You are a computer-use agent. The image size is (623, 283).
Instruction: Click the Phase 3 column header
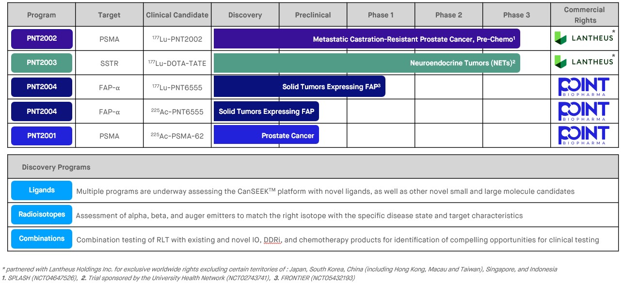[516, 15]
